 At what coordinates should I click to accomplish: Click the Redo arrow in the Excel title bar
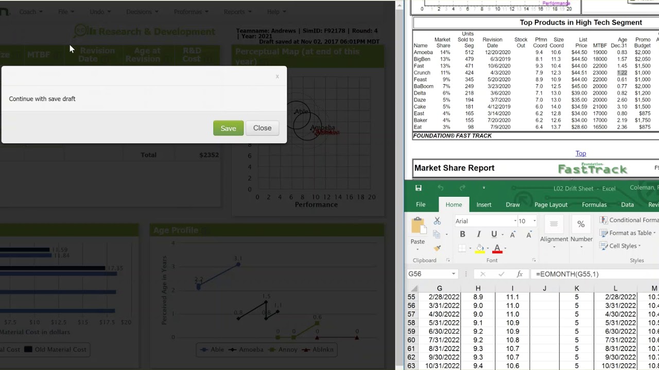pyautogui.click(x=462, y=188)
